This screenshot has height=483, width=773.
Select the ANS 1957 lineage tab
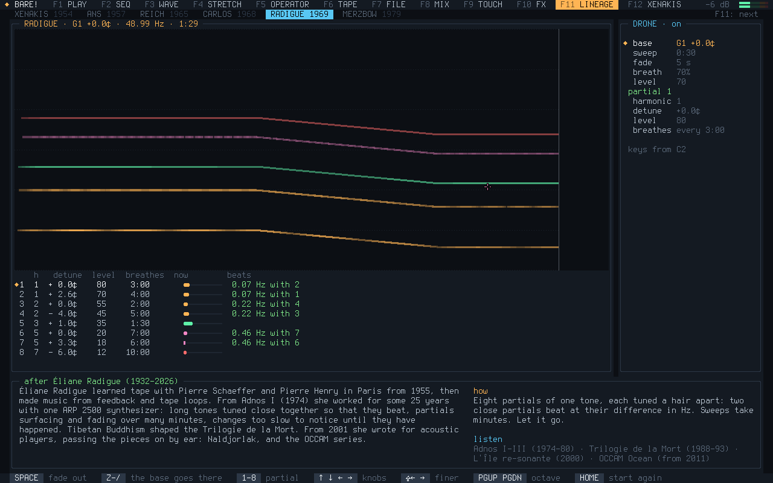pyautogui.click(x=106, y=14)
